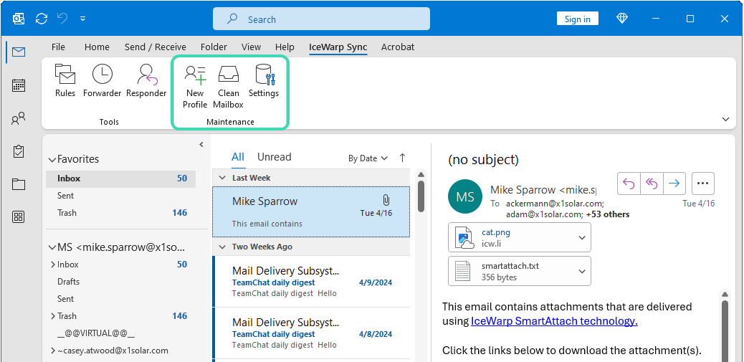Reverse sort order with arrow
This screenshot has width=744, height=362.
click(x=402, y=158)
